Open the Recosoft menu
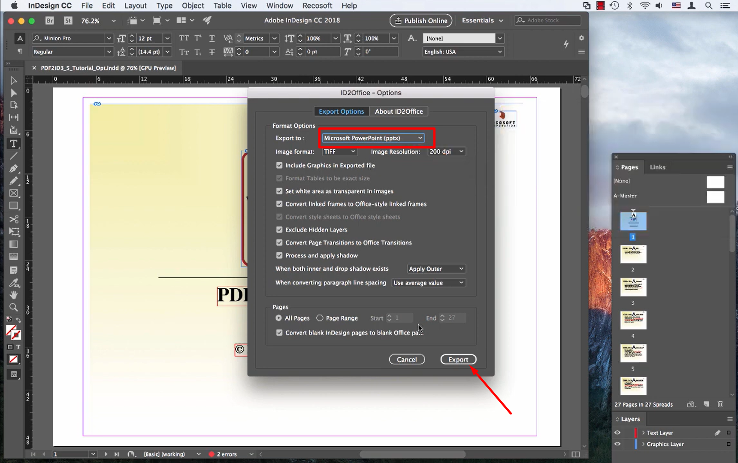The height and width of the screenshot is (463, 738). coord(317,6)
